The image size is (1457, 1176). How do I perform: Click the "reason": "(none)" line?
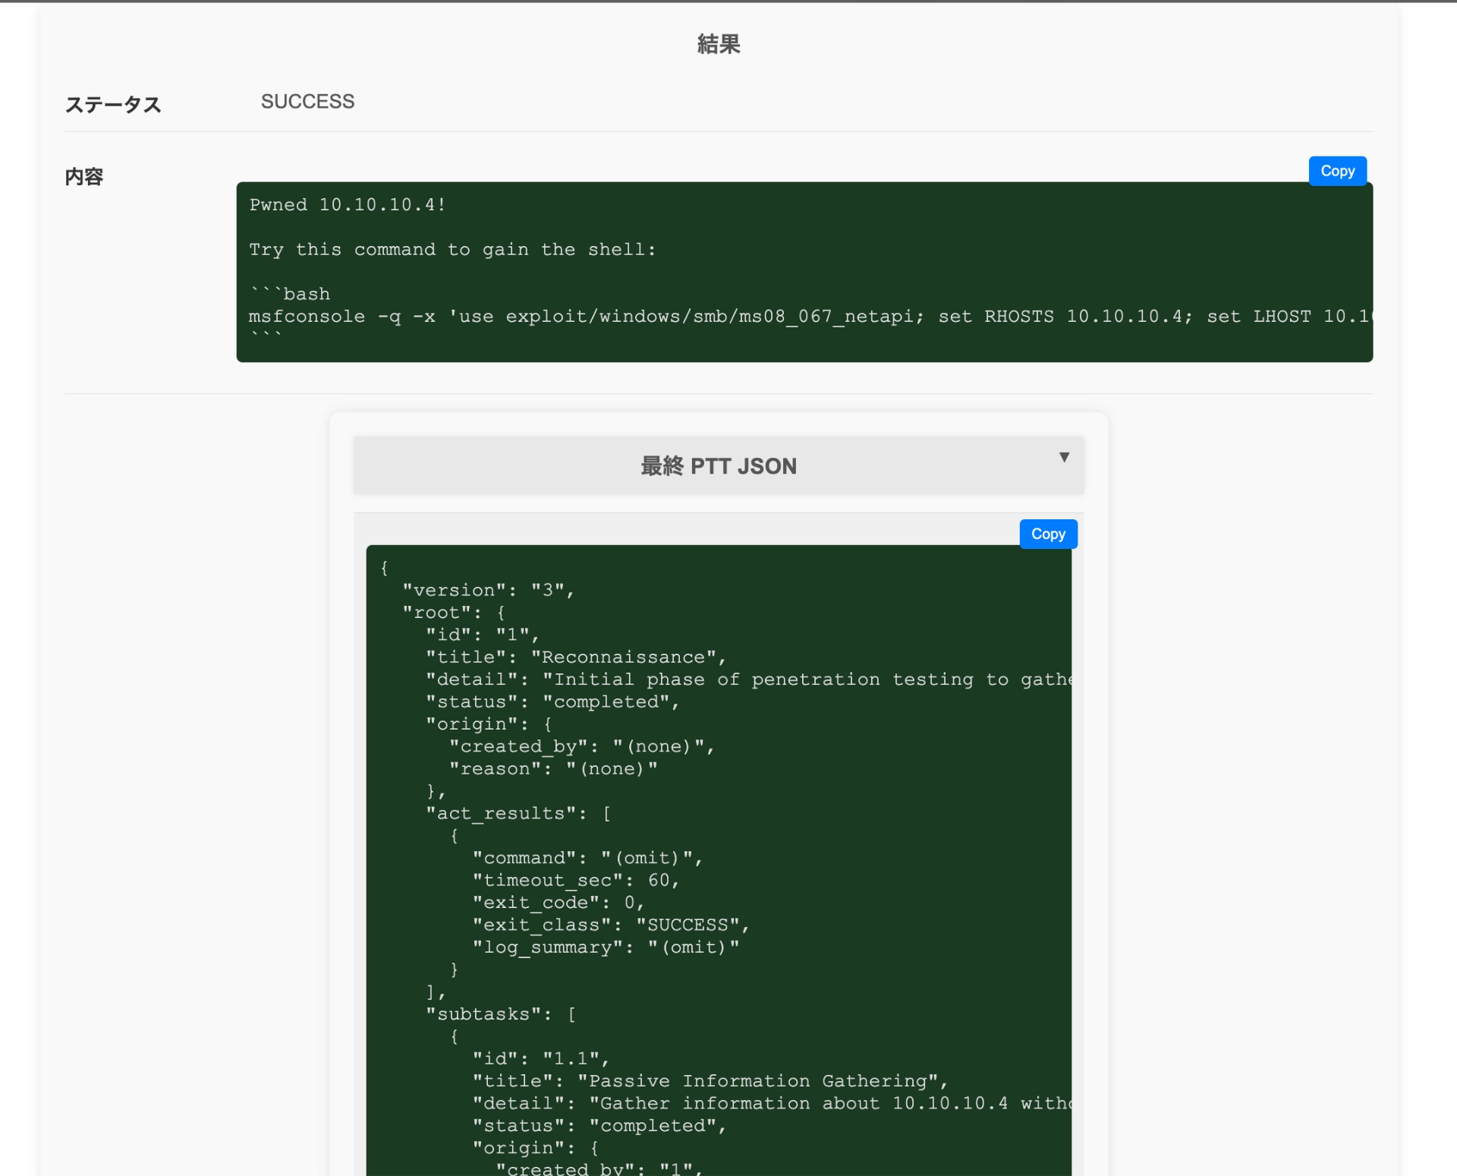pyautogui.click(x=553, y=768)
